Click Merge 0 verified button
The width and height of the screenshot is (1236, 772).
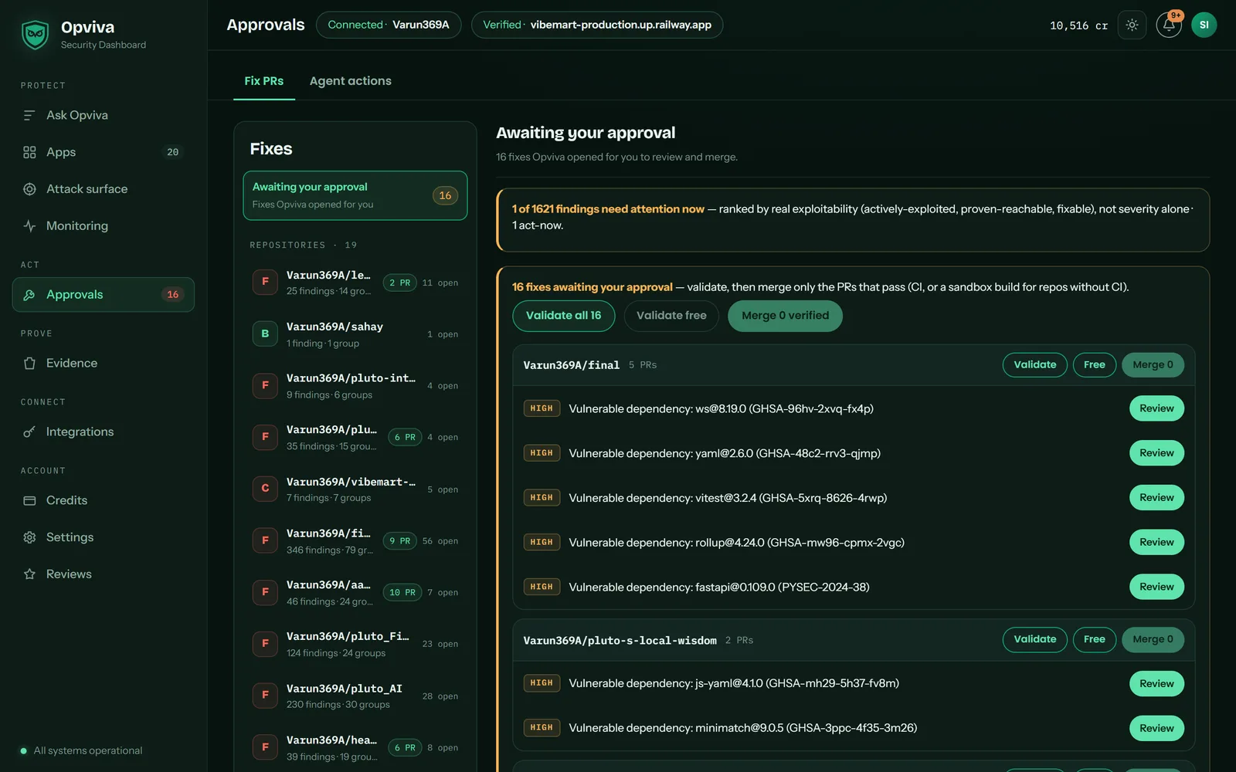click(x=785, y=316)
